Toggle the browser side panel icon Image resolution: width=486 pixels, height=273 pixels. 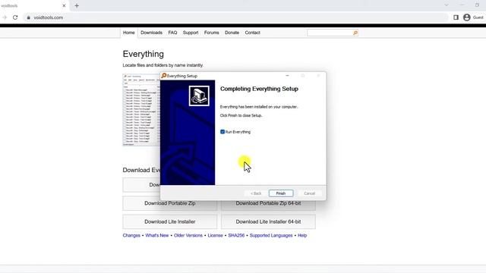(x=456, y=17)
